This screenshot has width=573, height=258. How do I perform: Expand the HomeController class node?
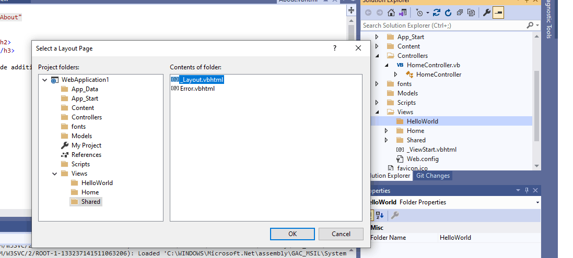[396, 75]
